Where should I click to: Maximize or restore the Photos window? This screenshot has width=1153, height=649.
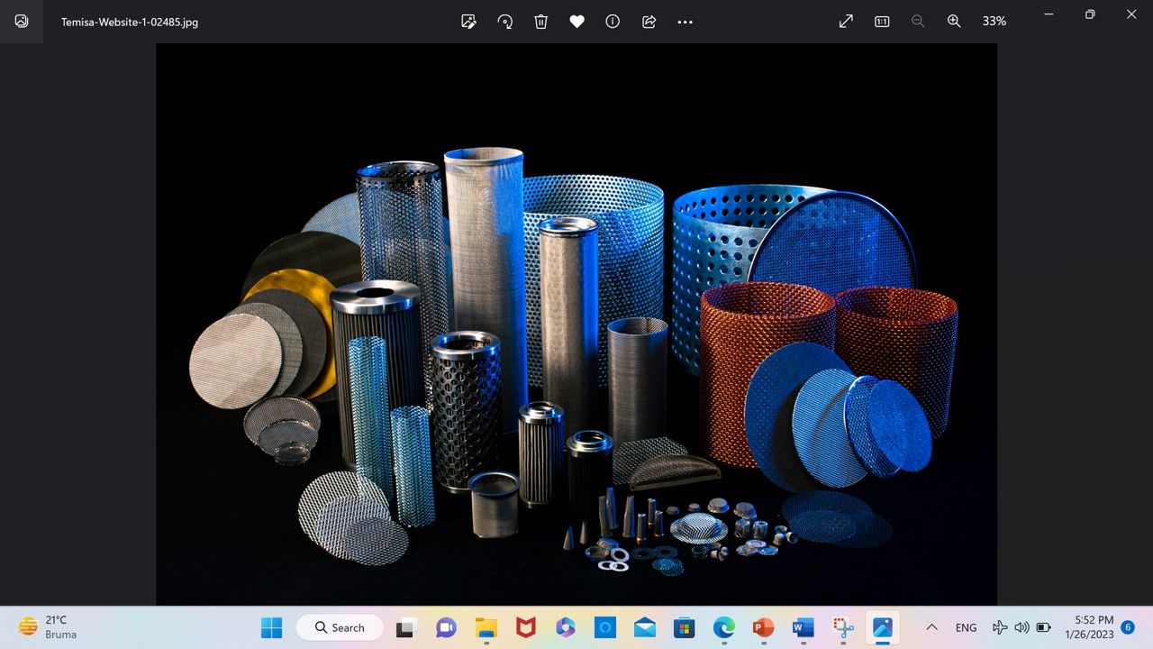tap(1090, 14)
